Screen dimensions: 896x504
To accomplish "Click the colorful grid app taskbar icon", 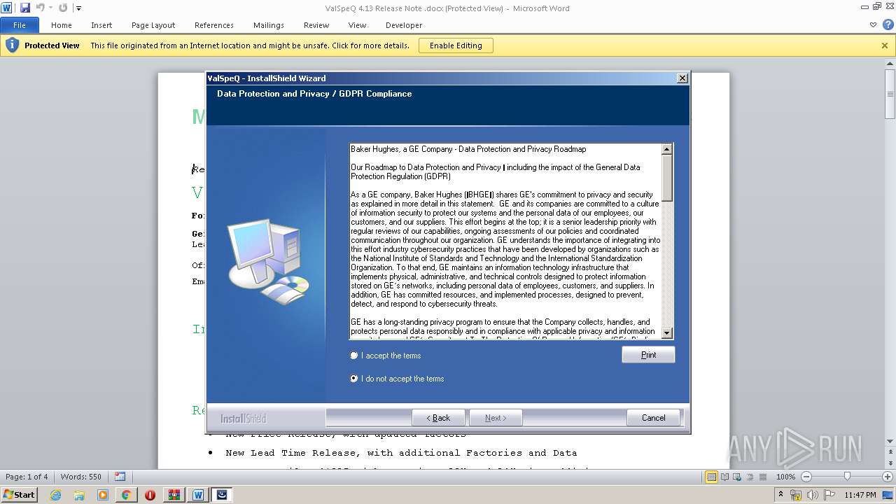I will 174,495.
